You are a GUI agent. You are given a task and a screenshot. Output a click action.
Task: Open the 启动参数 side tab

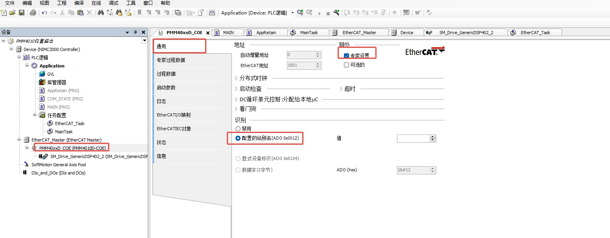192,87
